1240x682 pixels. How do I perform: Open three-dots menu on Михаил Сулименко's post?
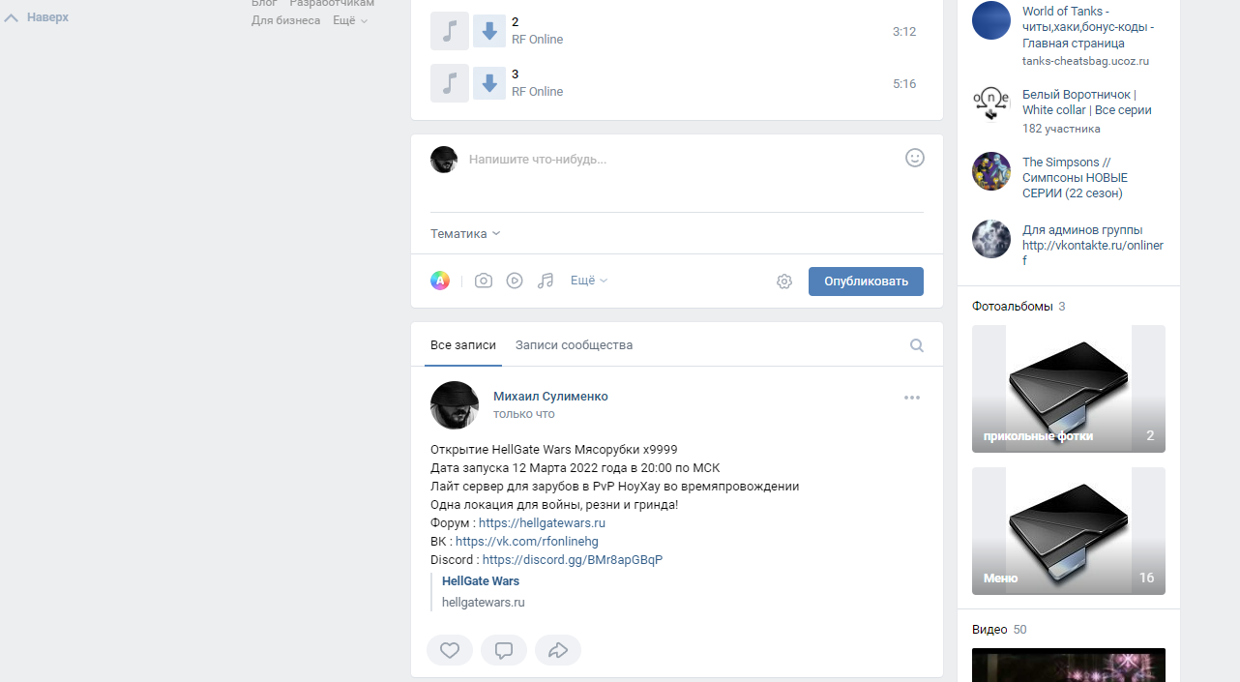click(912, 397)
